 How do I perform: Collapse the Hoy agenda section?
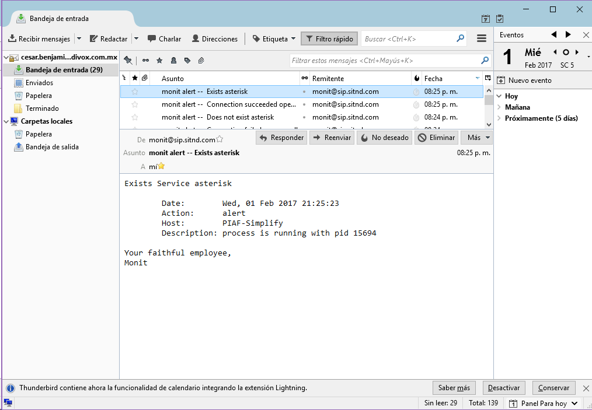pyautogui.click(x=499, y=96)
